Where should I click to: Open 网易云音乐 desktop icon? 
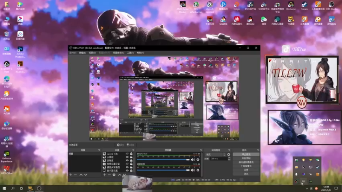(x=237, y=20)
